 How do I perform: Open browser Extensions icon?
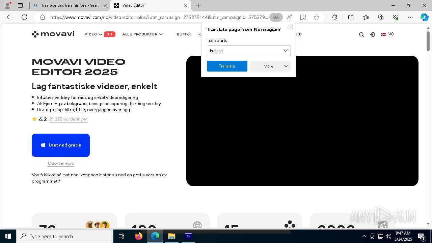coord(334,17)
